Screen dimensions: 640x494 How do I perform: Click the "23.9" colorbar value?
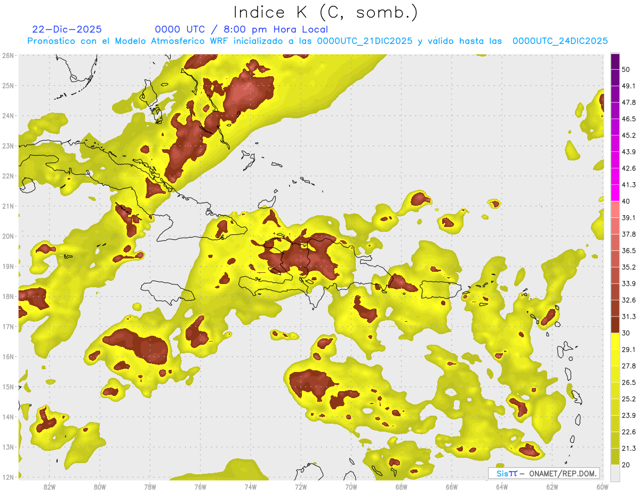(628, 416)
